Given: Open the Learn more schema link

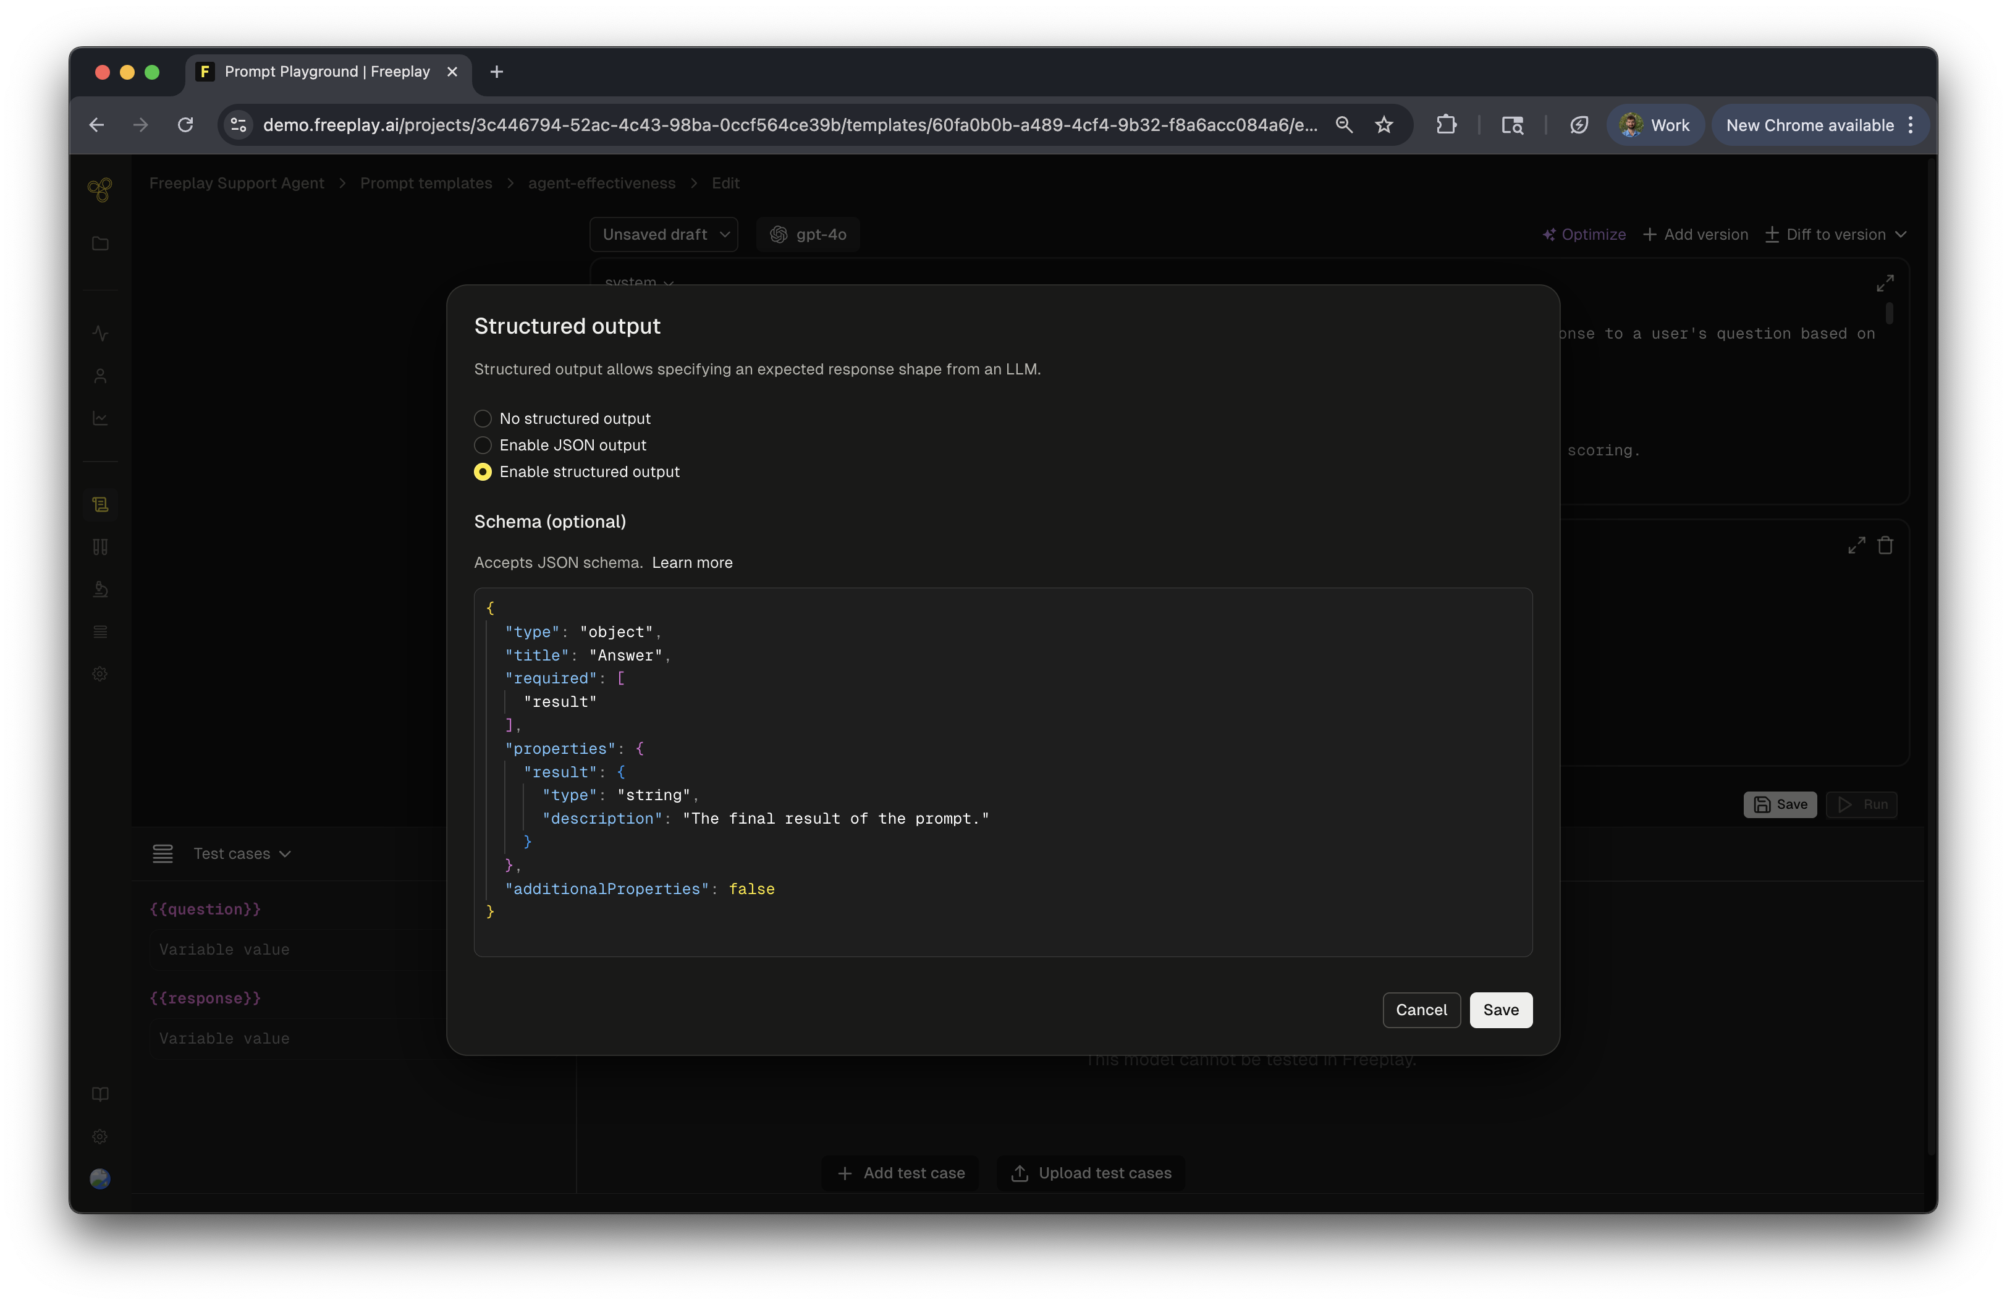Looking at the screenshot, I should 691,562.
